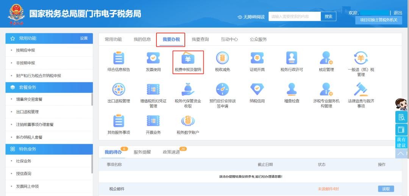This screenshot has height=196, width=409.
Task: Open 设置 for 常用功能 panel
Action: [x=84, y=38]
